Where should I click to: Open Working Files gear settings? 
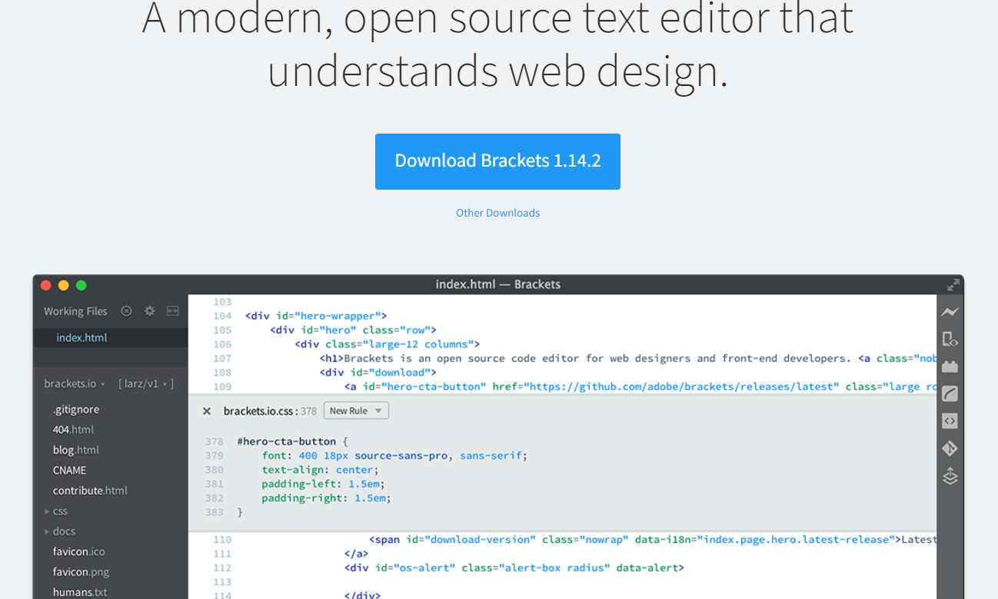pyautogui.click(x=150, y=311)
